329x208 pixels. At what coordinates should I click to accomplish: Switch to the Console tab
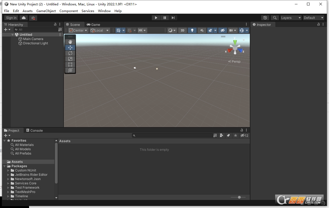coord(34,130)
